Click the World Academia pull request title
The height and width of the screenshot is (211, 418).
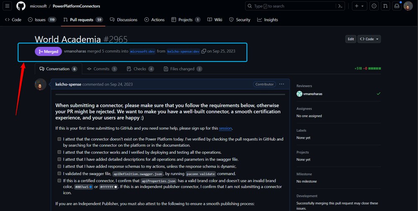[68, 39]
